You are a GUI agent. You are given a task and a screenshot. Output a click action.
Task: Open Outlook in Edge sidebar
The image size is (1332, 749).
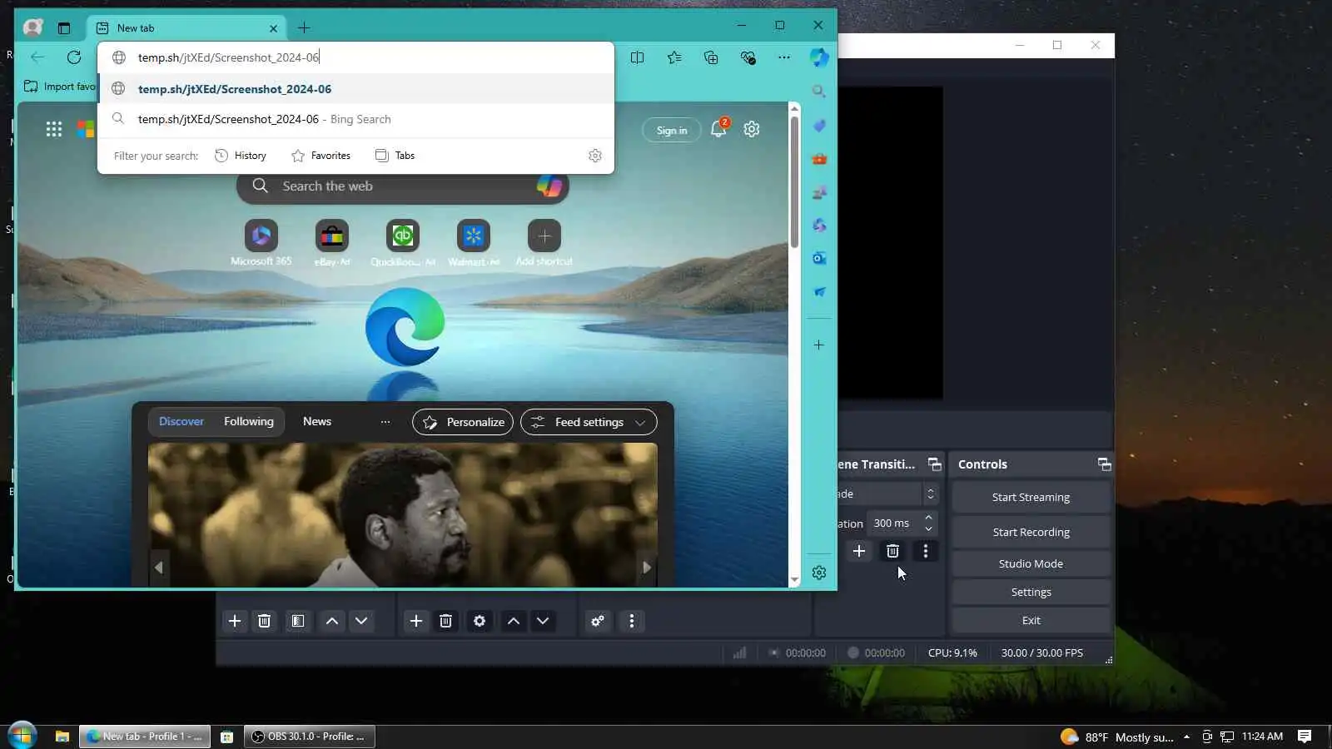819,259
